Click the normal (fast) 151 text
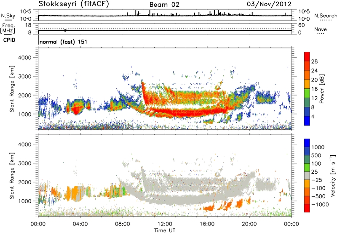 [x=64, y=42]
